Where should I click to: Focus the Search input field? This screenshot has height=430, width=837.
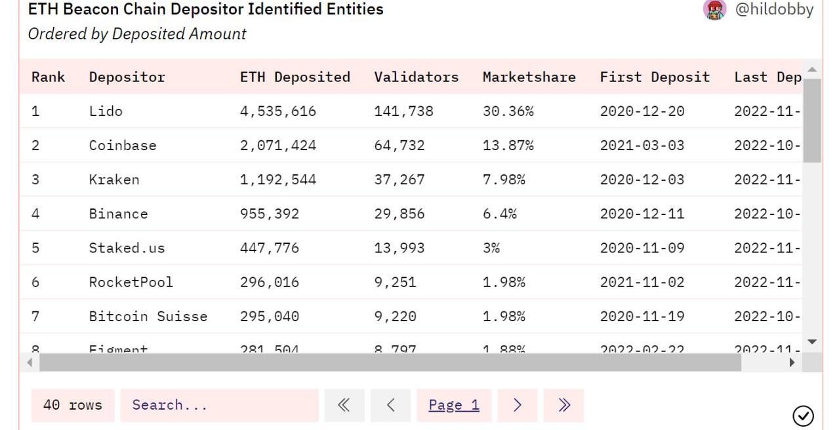pos(219,406)
